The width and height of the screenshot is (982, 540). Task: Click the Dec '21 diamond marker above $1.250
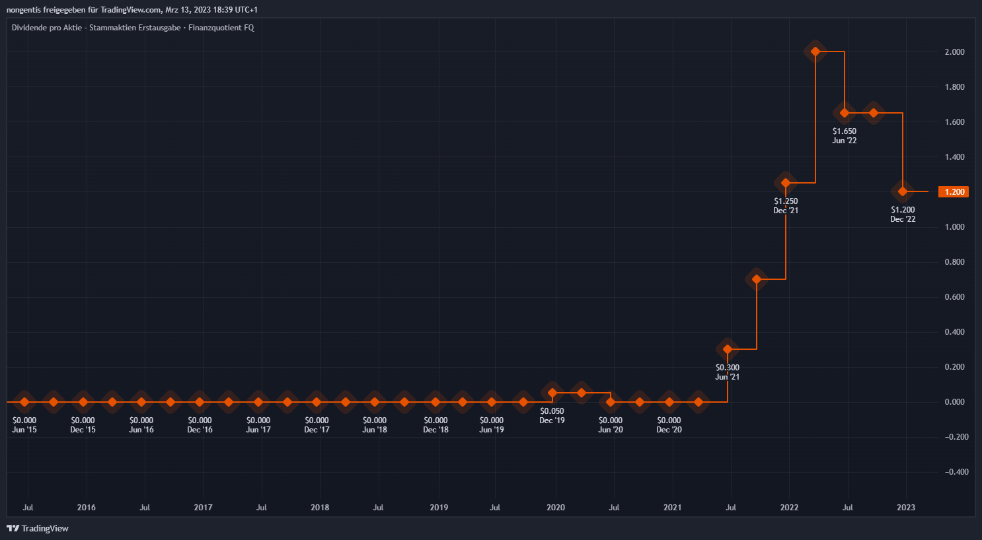pyautogui.click(x=786, y=183)
